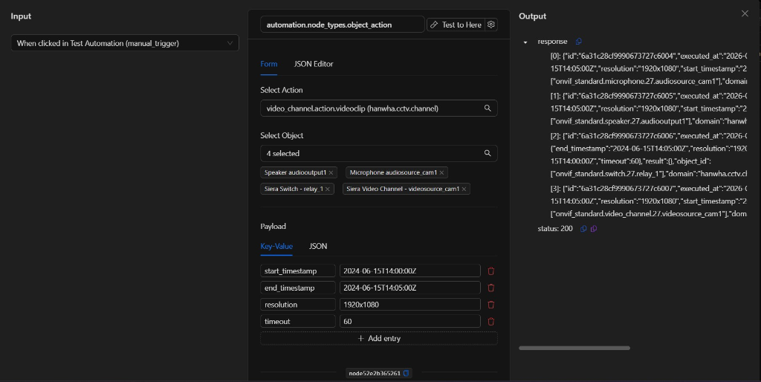
Task: Open the Select Object field showing 4 selected
Action: (x=378, y=153)
